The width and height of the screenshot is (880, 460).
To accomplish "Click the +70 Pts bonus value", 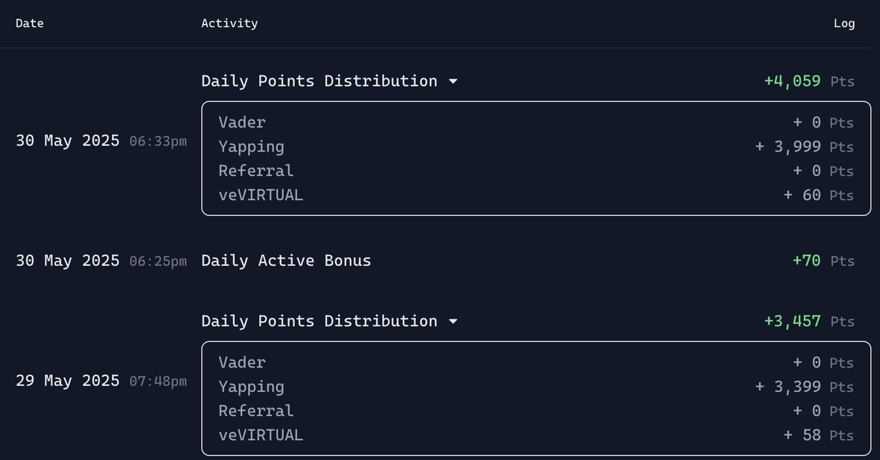I will pyautogui.click(x=824, y=261).
